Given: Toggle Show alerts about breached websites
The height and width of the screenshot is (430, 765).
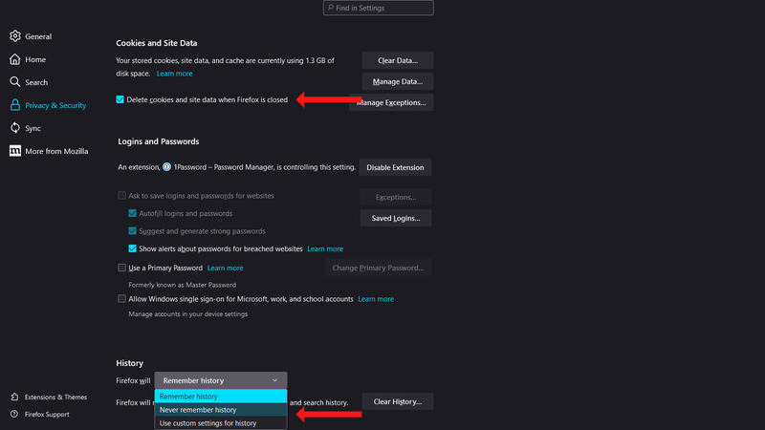Looking at the screenshot, I should 133,248.
